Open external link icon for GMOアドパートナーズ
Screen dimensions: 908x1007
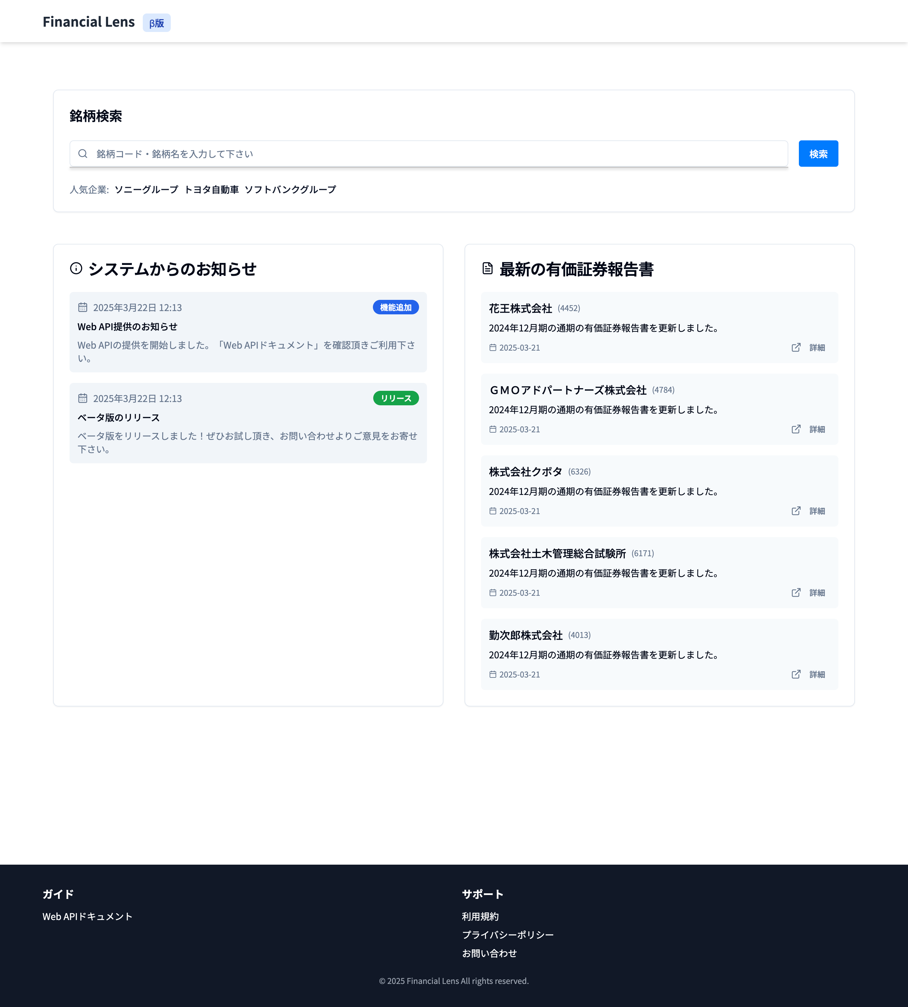(796, 429)
